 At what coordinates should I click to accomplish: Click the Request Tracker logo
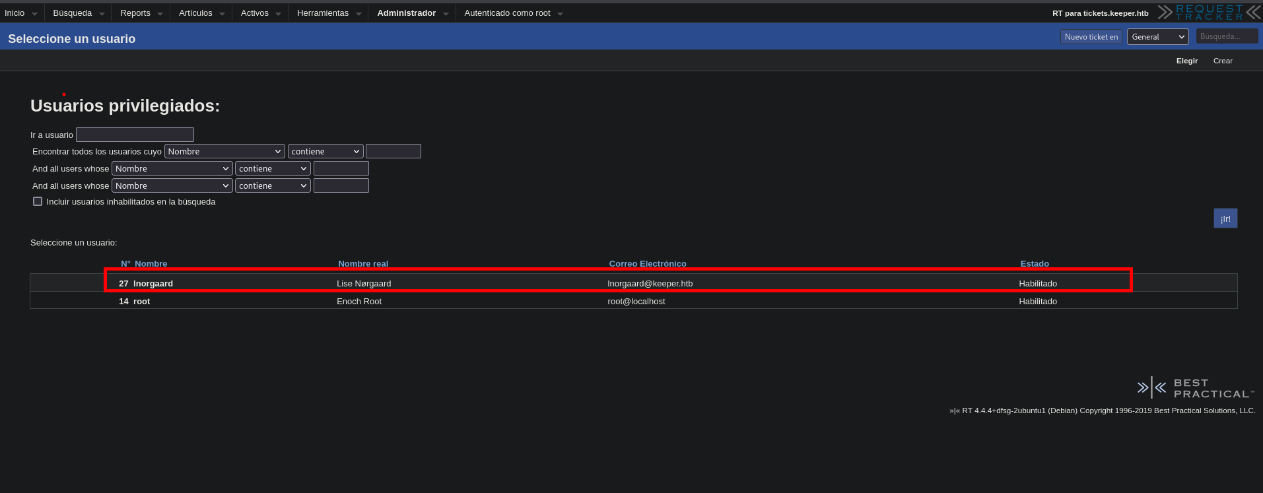1209,13
